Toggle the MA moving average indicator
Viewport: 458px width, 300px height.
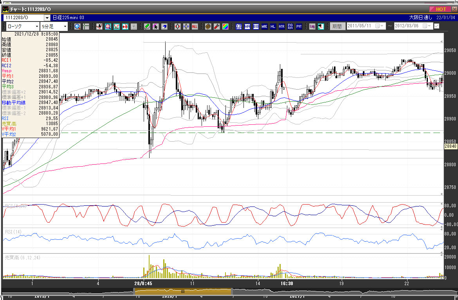(247, 27)
